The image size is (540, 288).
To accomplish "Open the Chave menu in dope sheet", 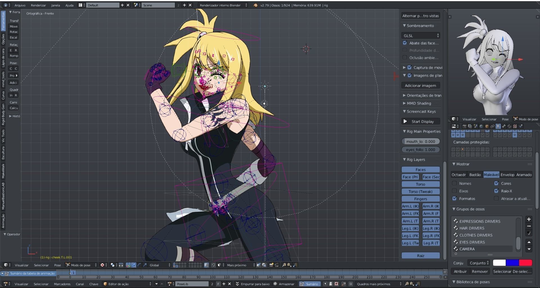I will (94, 284).
